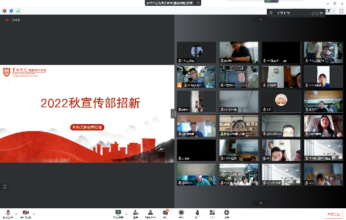The image size is (346, 220).
Task: Check the green network signal status icon
Action: [18, 11]
